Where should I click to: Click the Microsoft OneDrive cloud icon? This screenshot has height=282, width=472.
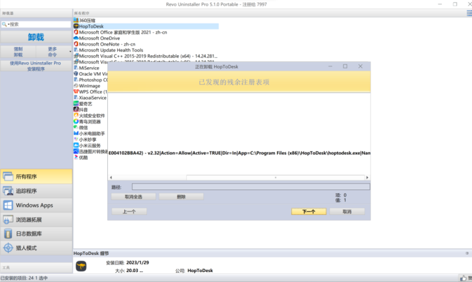point(76,38)
